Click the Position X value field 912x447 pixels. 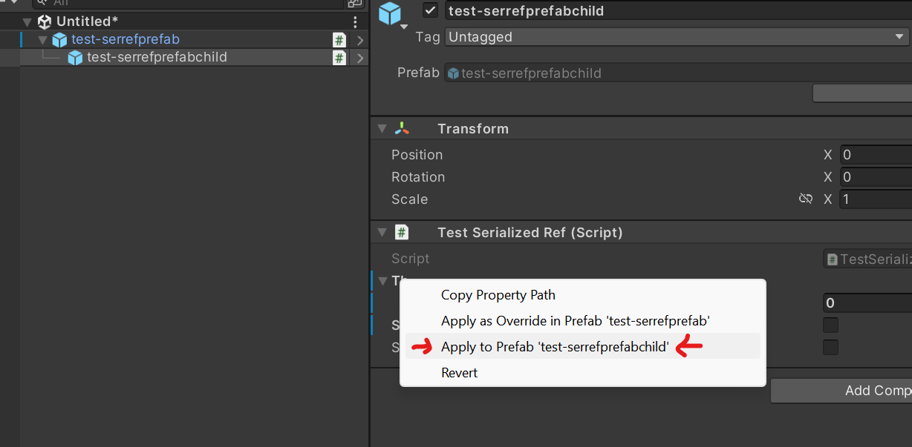pos(876,154)
